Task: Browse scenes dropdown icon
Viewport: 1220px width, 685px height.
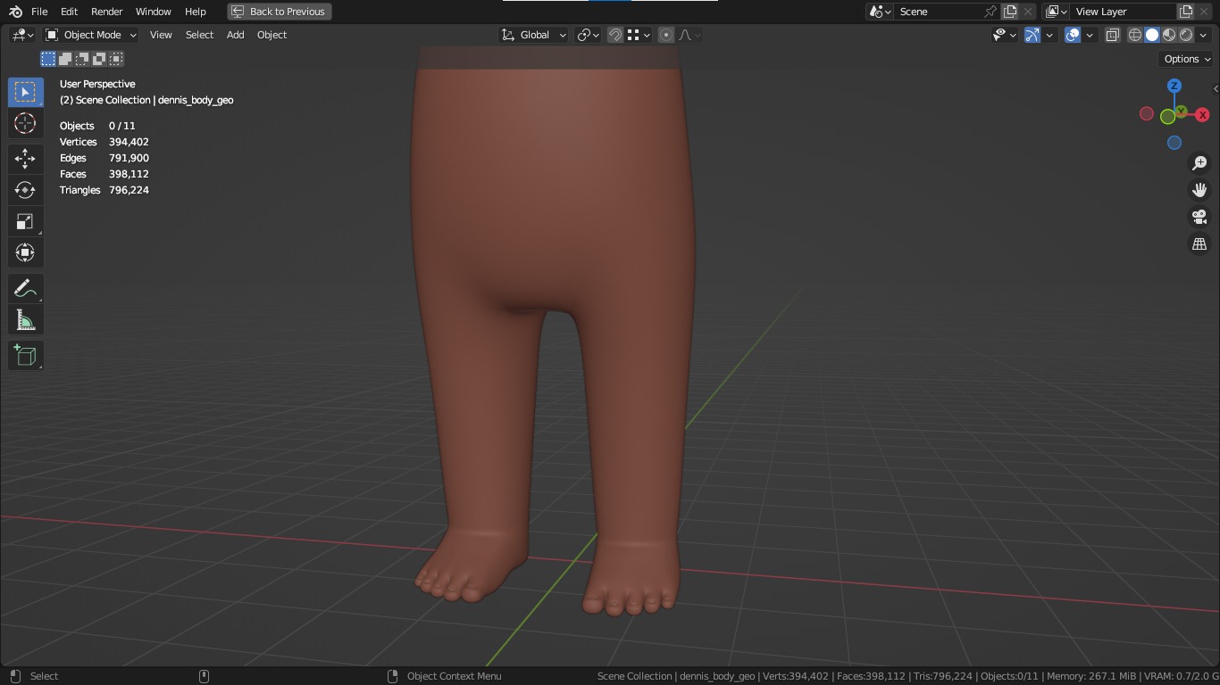Action: [880, 12]
